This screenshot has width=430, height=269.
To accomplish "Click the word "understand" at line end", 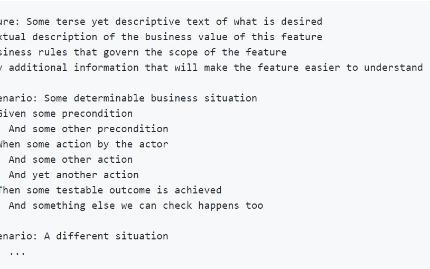I will [393, 68].
